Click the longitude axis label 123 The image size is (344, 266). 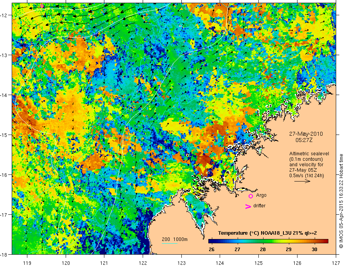click(181, 263)
